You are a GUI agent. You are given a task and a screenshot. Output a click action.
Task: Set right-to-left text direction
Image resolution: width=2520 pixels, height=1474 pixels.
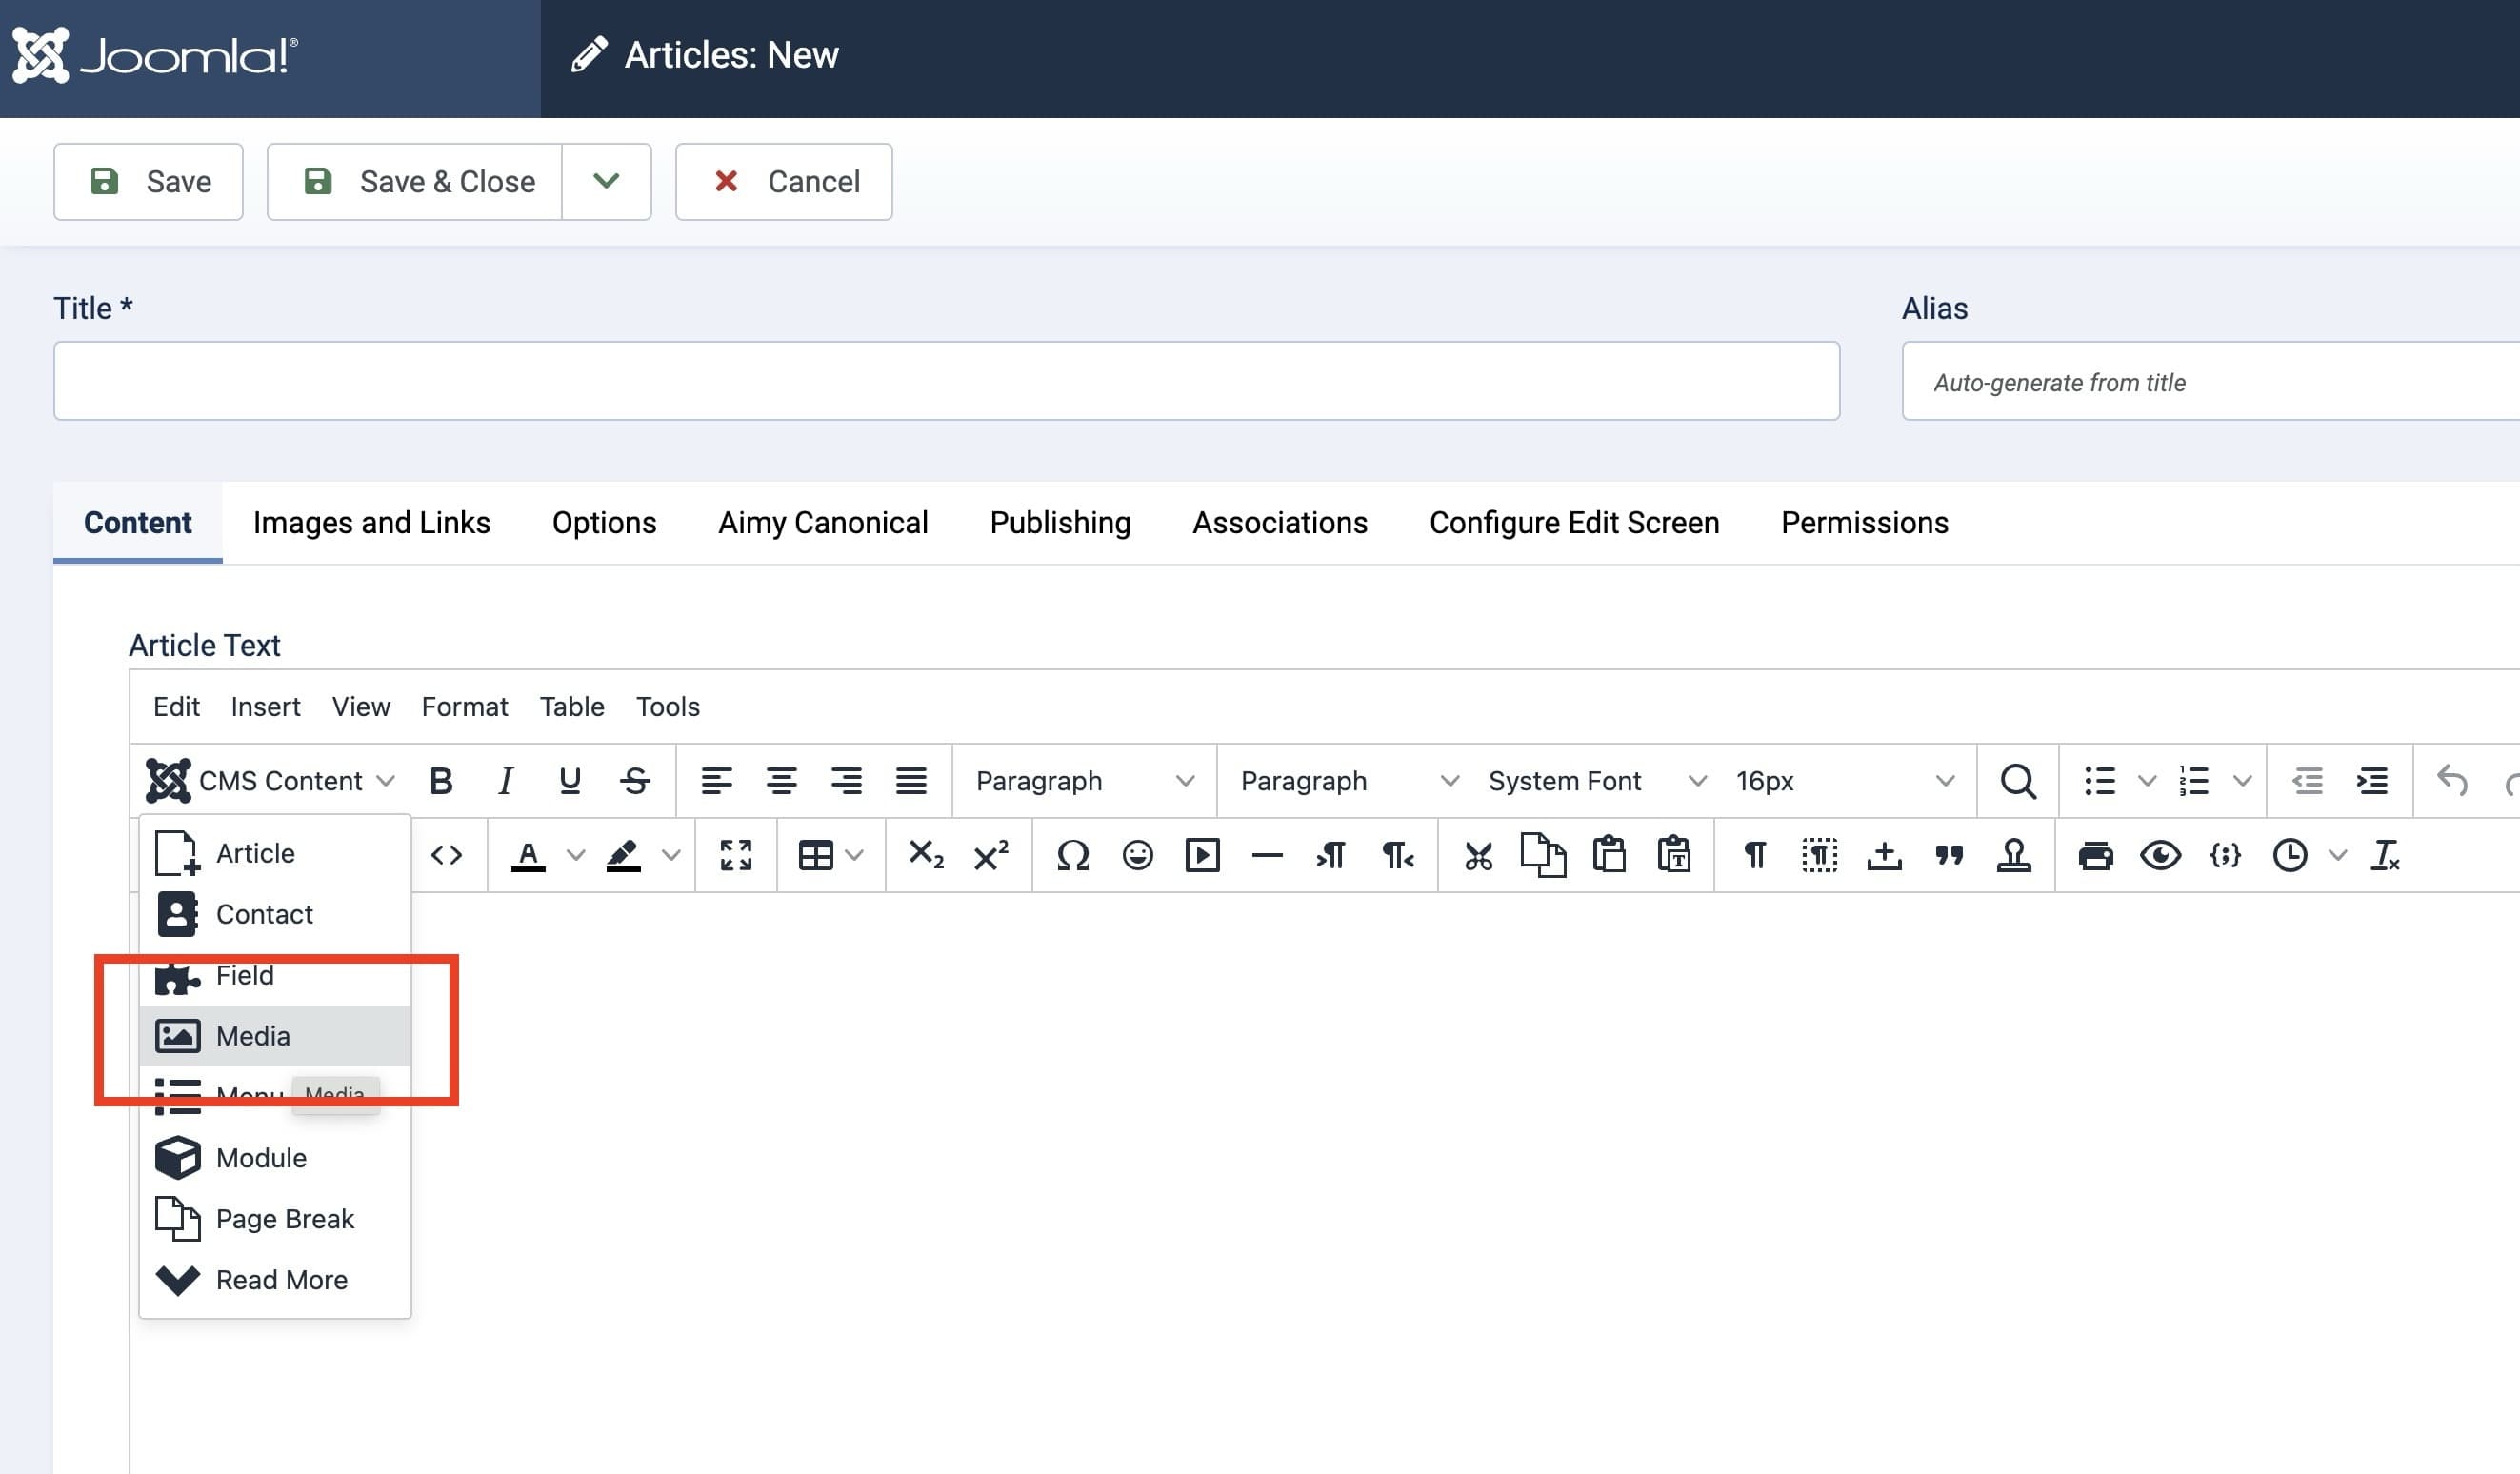pyautogui.click(x=1397, y=855)
